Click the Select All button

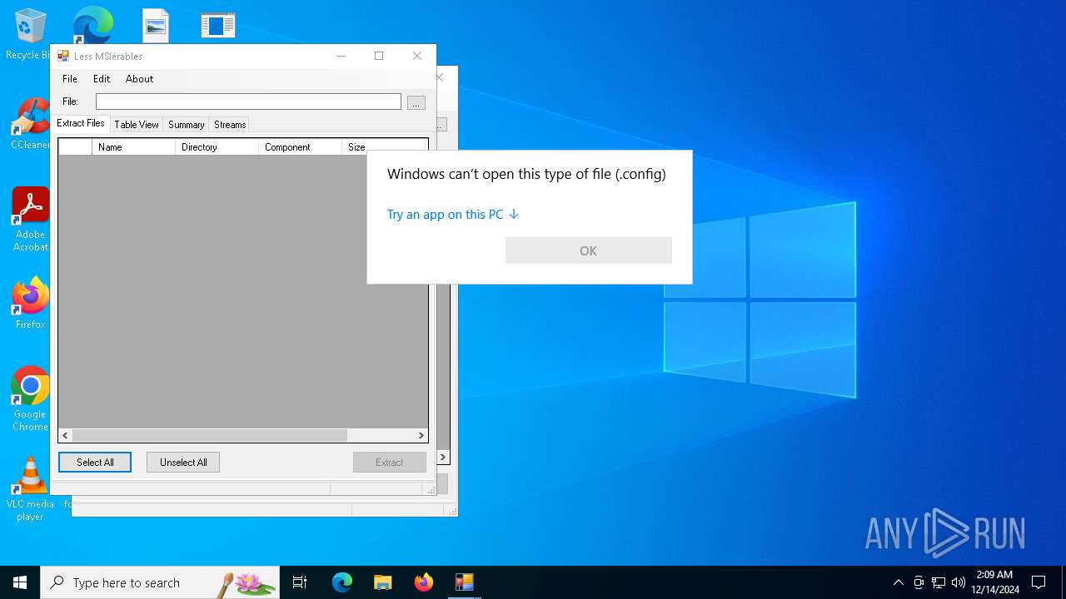pyautogui.click(x=95, y=463)
